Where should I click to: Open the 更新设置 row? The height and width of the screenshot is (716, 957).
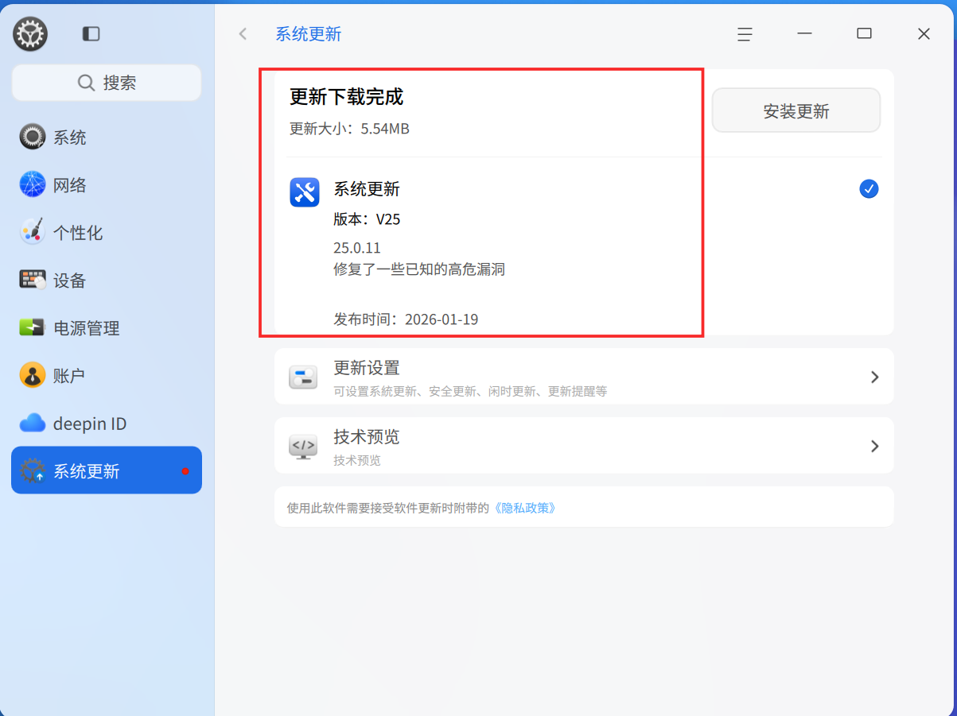(x=584, y=377)
